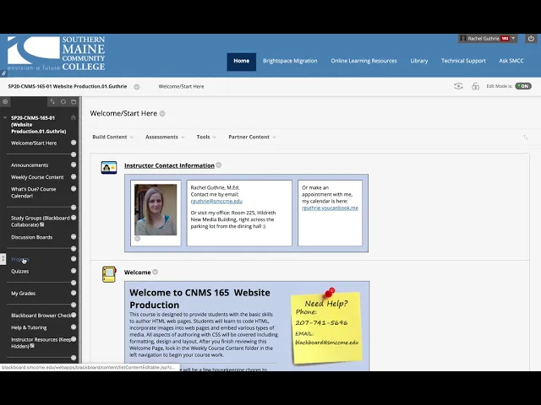Viewport: 541px width, 405px height.
Task: Open options circle beside What's Due? Course Calendar
Action: click(74, 189)
